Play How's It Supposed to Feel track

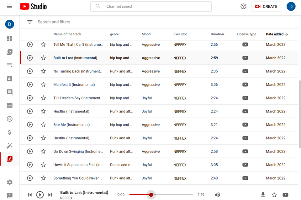[x=30, y=165]
